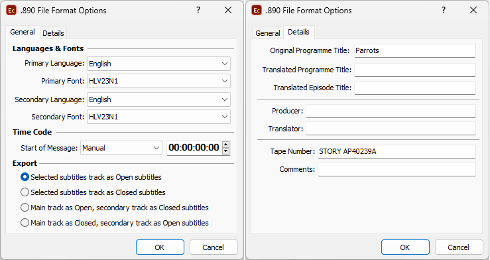Click the Comments input field

397,169
